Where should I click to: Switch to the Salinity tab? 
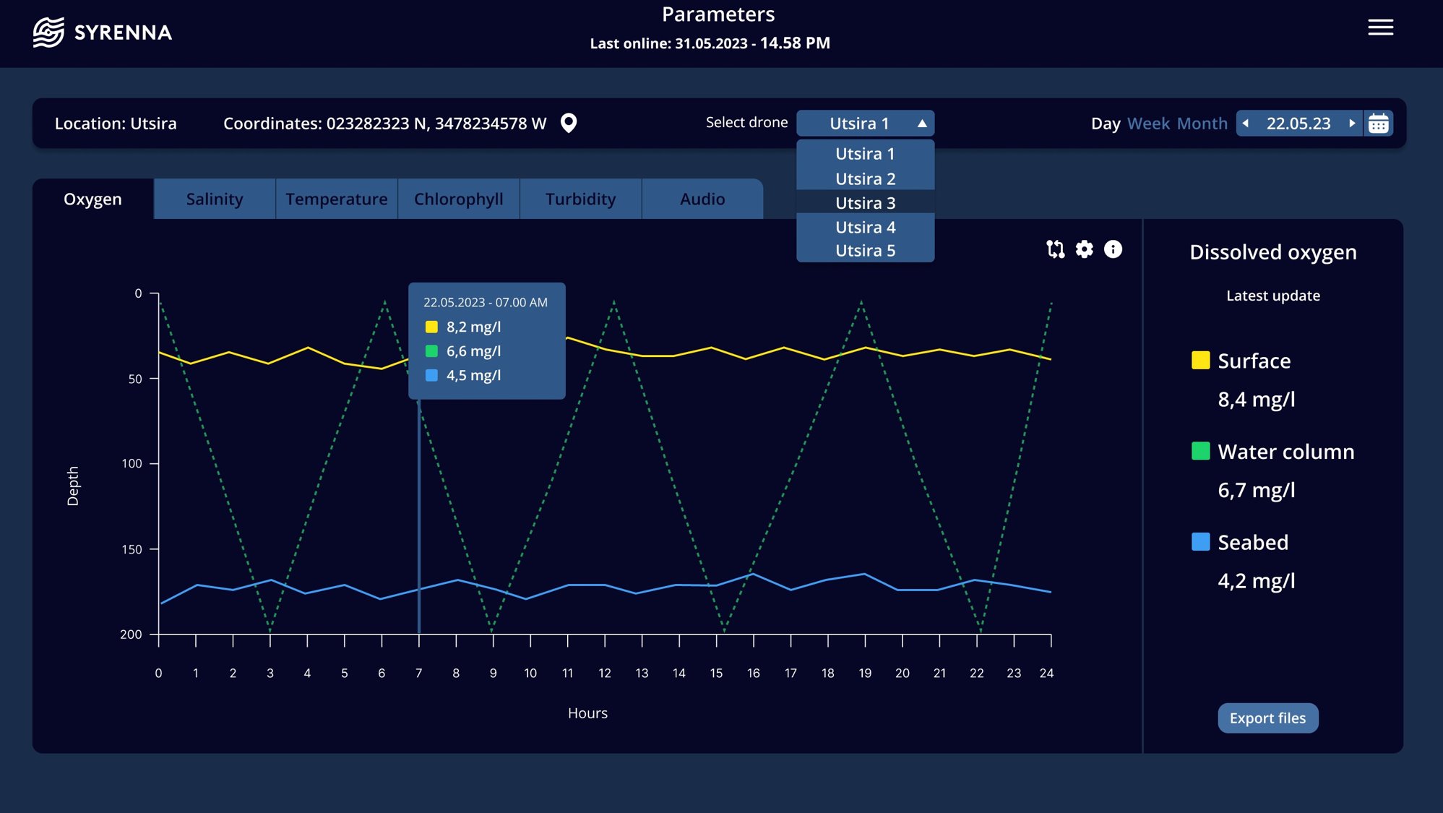(x=215, y=199)
